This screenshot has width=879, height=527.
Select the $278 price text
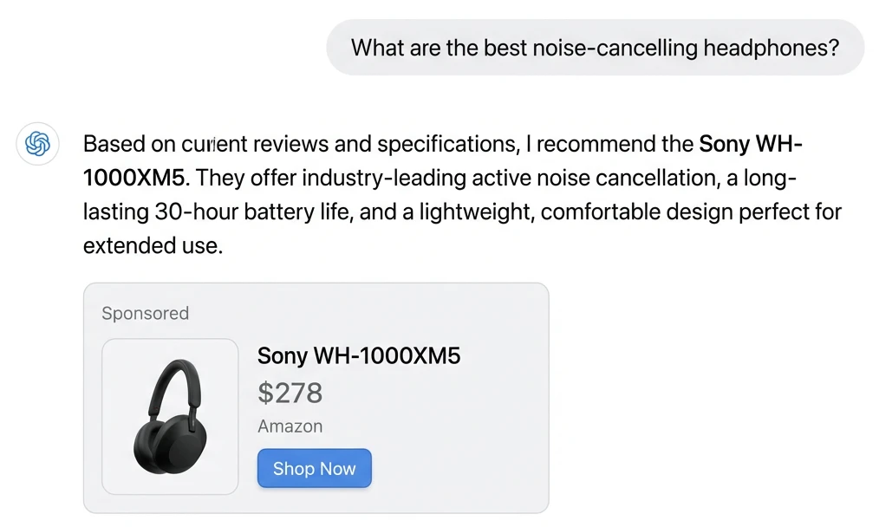(290, 393)
